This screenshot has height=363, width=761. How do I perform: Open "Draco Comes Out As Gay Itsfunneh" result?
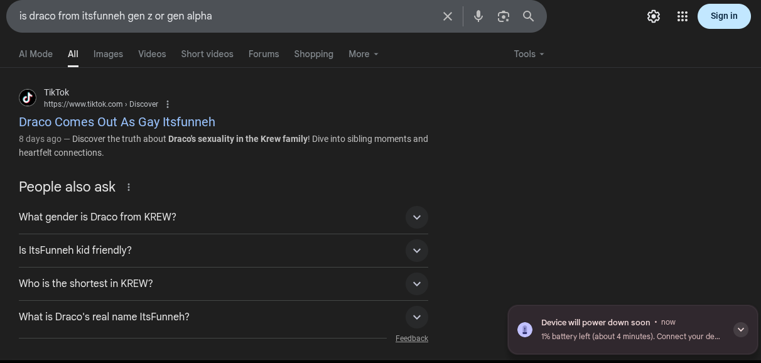click(117, 122)
